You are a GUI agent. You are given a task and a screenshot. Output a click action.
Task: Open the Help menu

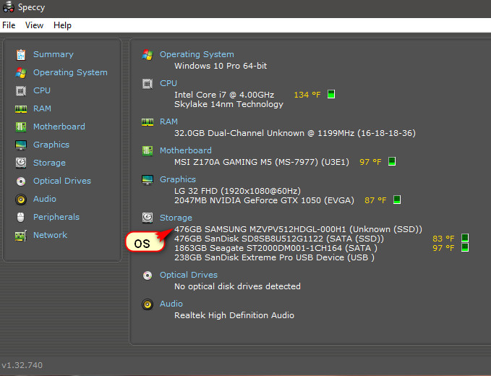click(x=62, y=25)
